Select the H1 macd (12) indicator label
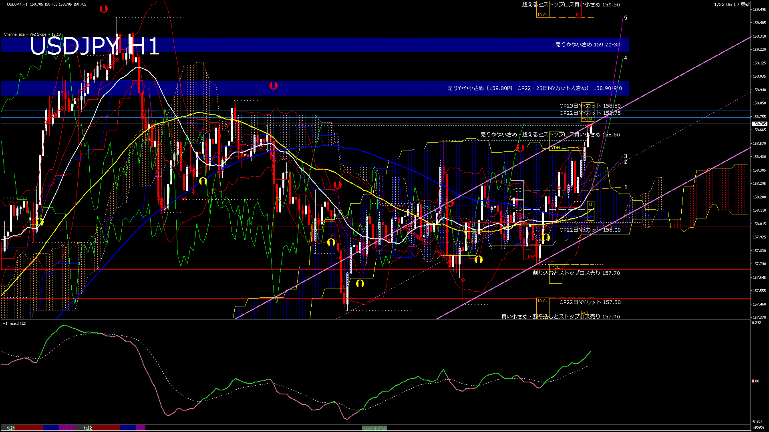Image resolution: width=769 pixels, height=432 pixels. pyautogui.click(x=14, y=324)
